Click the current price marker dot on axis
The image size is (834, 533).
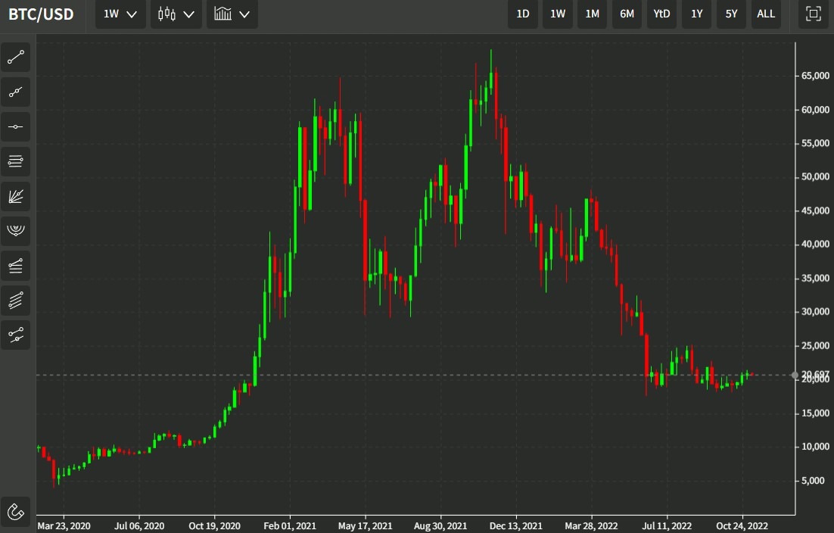(795, 375)
